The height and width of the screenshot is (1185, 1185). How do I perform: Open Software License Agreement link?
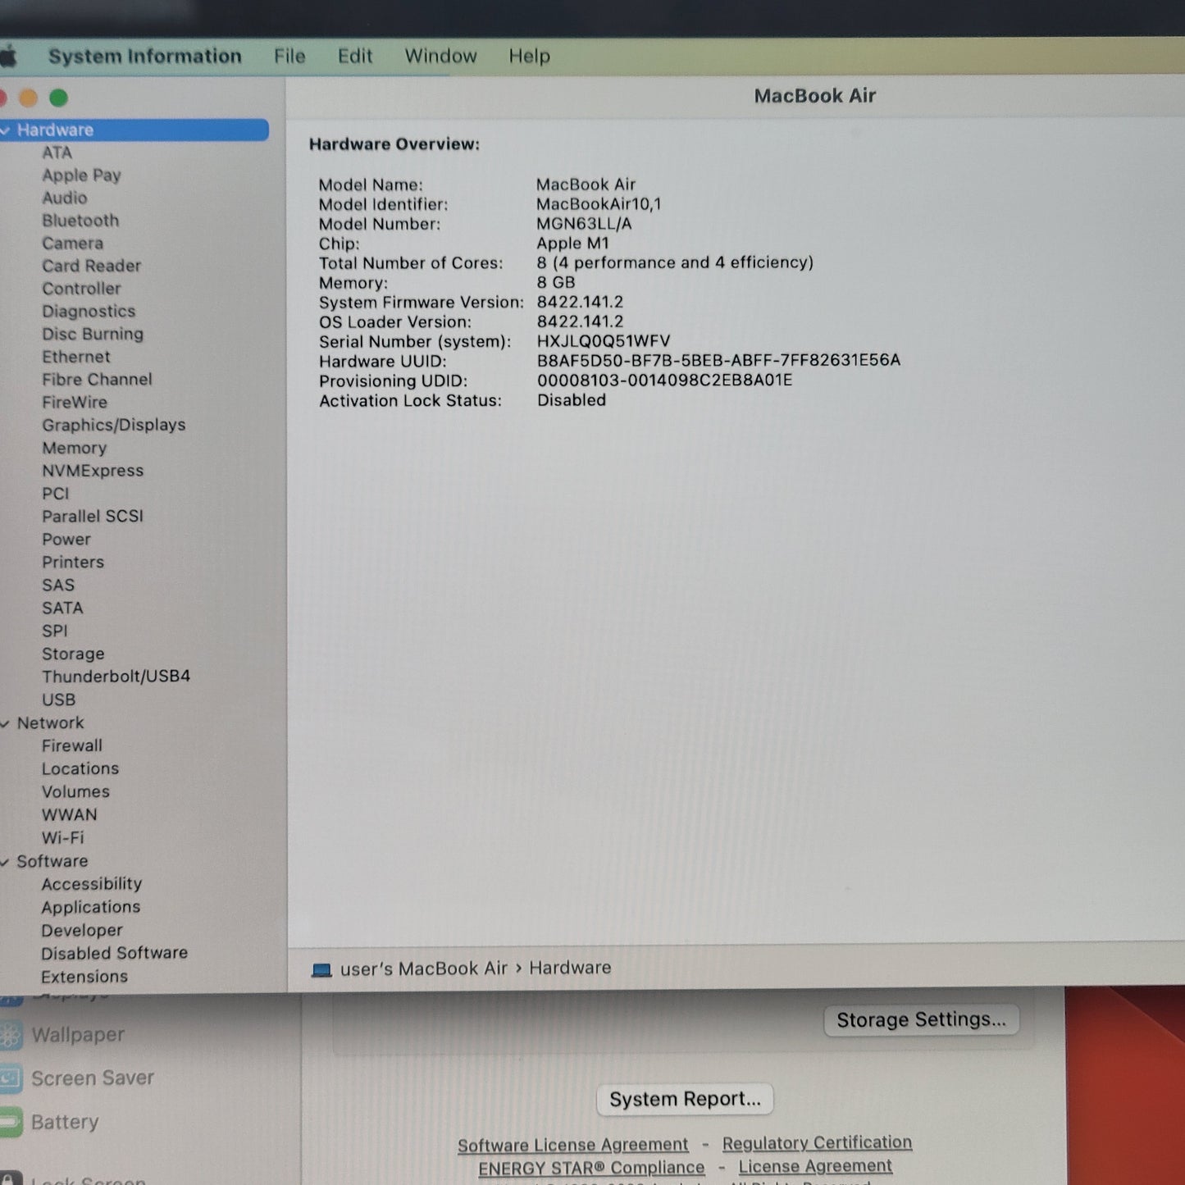[x=573, y=1145]
